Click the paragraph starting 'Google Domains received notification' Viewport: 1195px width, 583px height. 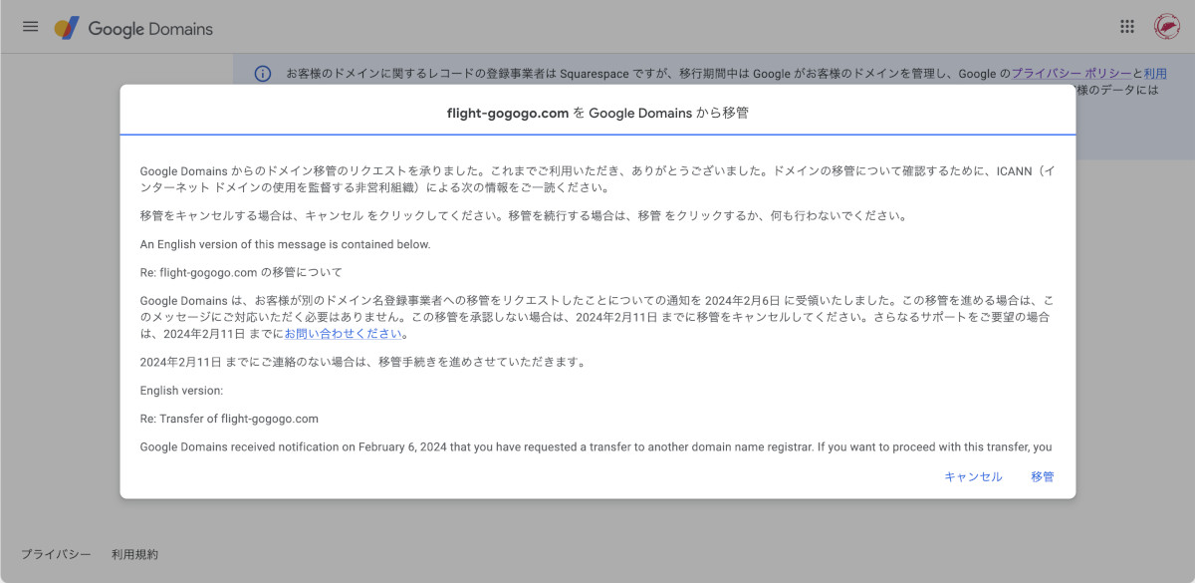point(597,446)
